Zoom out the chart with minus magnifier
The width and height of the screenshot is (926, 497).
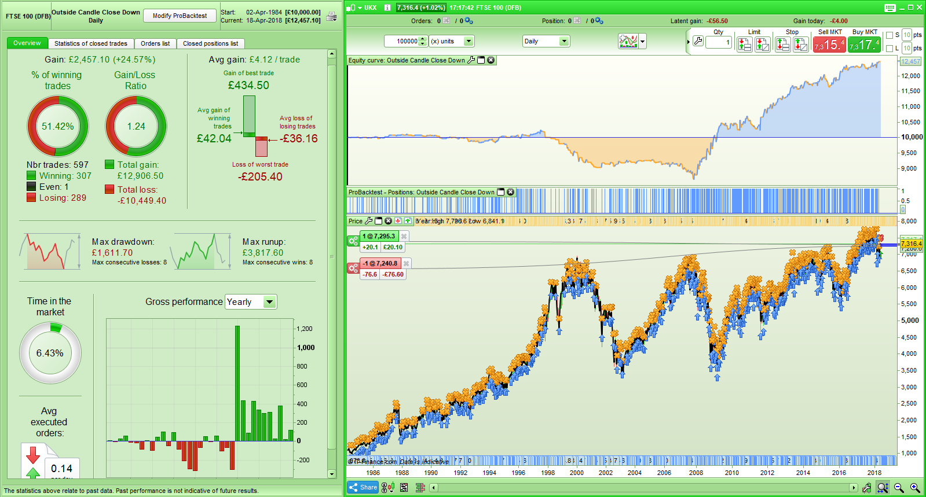(x=899, y=488)
